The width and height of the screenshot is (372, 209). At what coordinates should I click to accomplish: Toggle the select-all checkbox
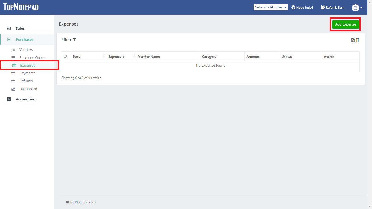click(65, 56)
